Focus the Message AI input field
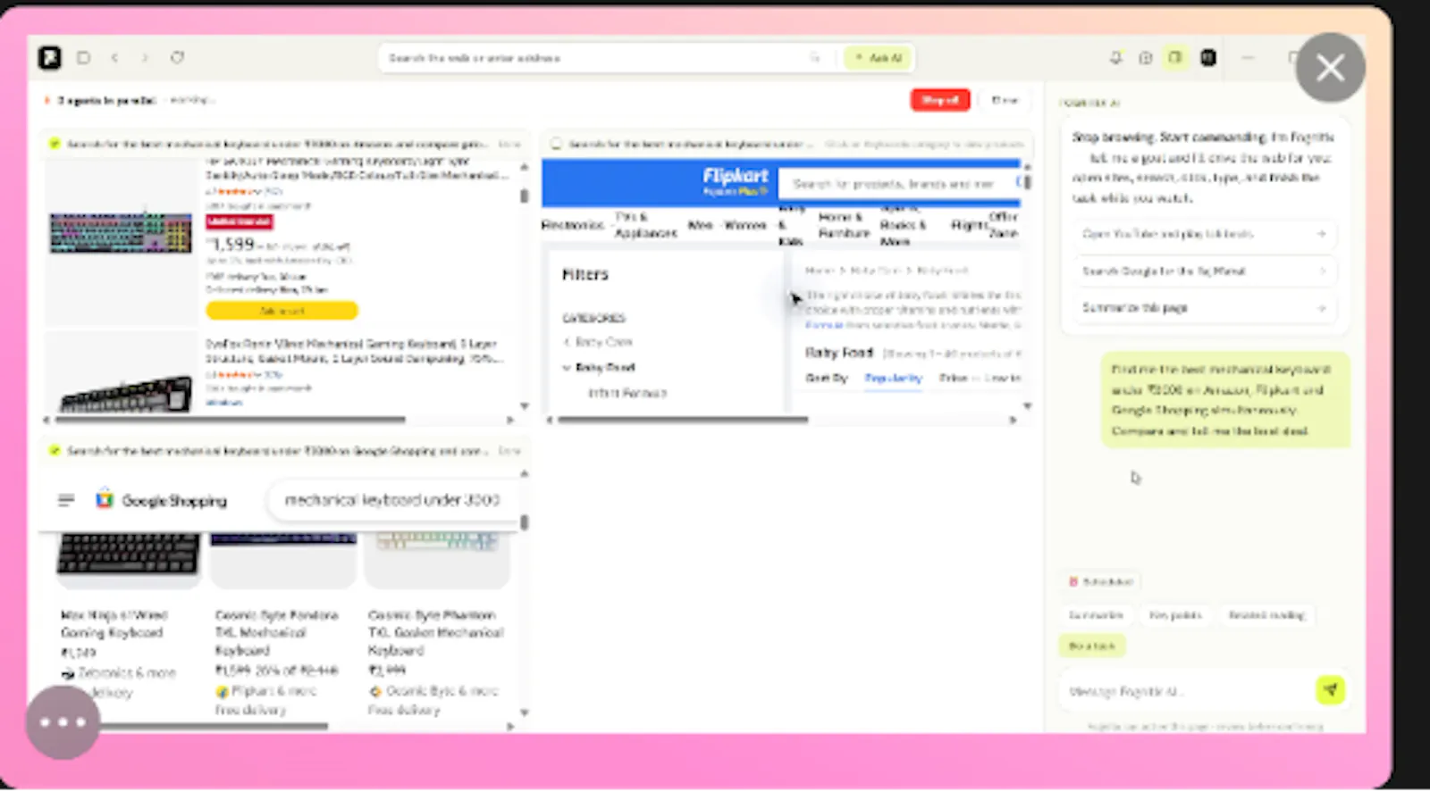 1189,690
